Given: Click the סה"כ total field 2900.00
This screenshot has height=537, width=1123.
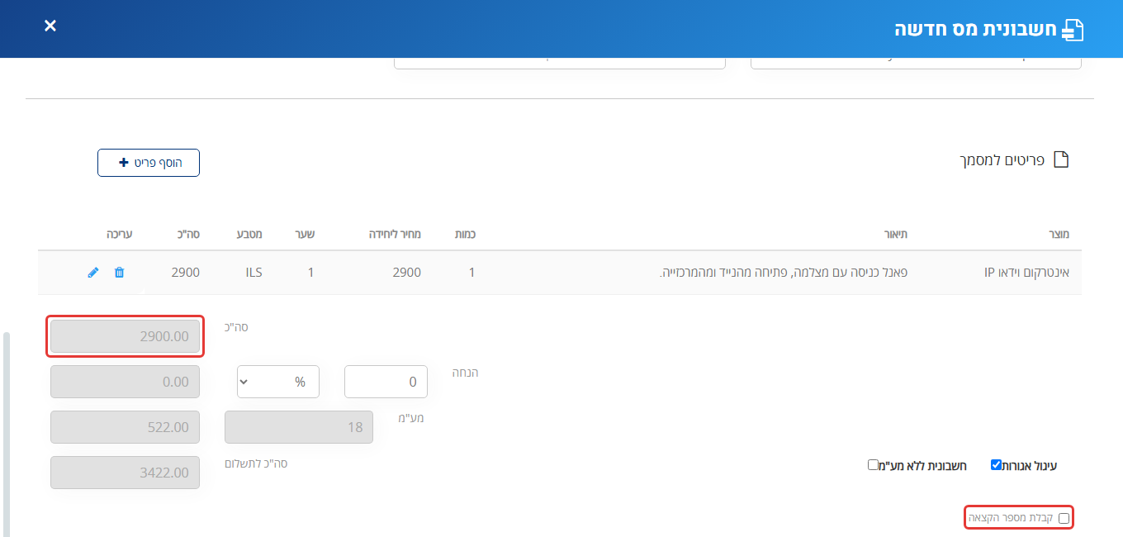Looking at the screenshot, I should tap(125, 336).
